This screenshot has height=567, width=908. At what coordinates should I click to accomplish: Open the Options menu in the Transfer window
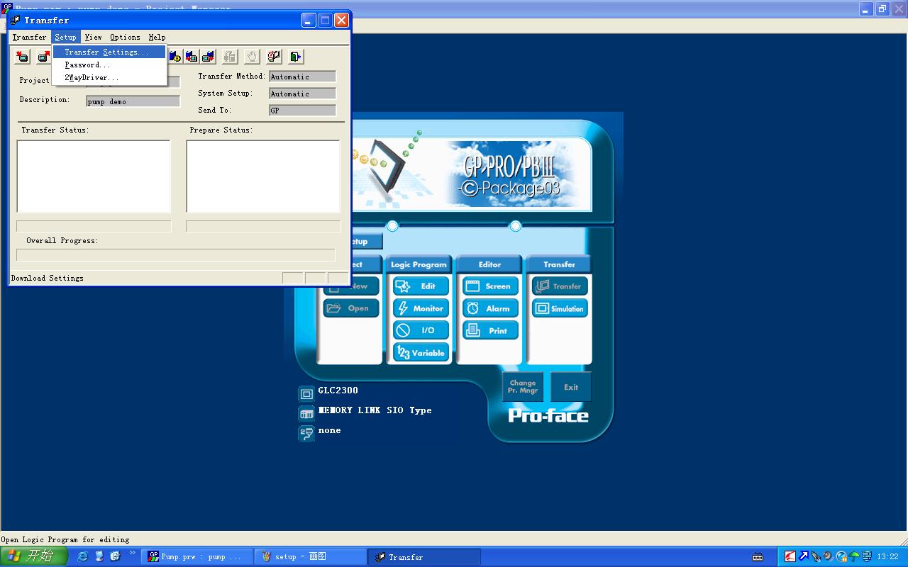tap(125, 38)
